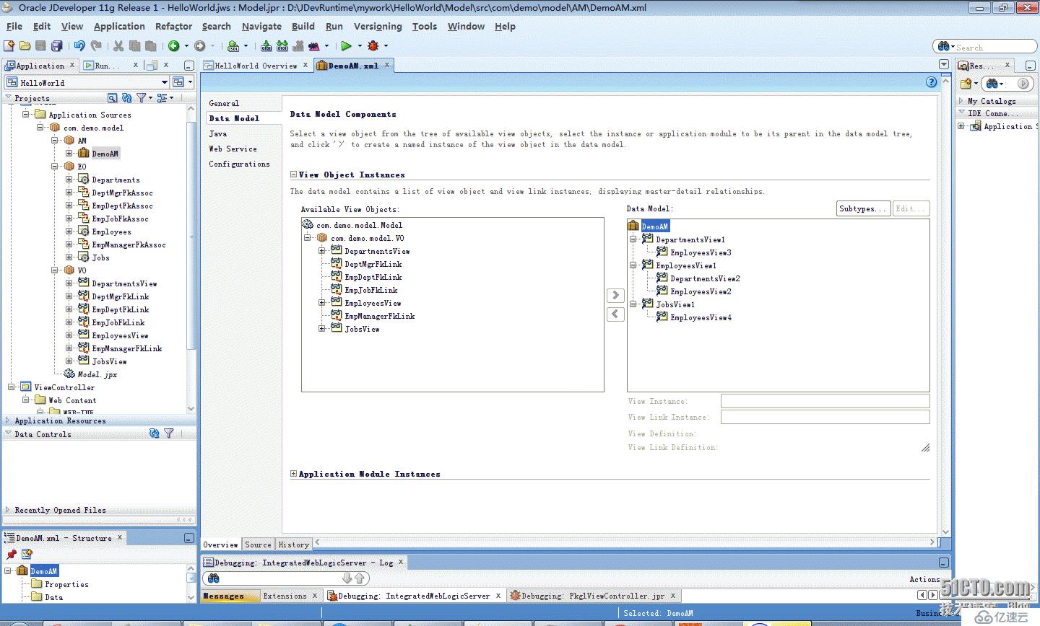Click the Debug ladybug icon

click(x=373, y=46)
